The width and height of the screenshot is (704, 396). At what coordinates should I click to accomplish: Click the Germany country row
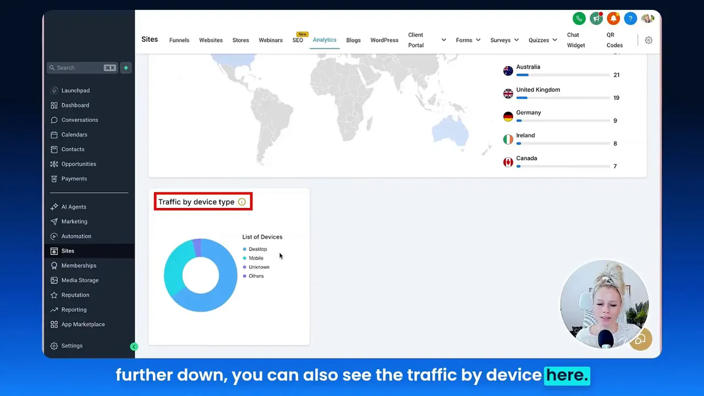(x=561, y=117)
